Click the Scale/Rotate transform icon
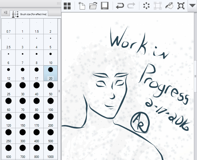 point(181,6)
